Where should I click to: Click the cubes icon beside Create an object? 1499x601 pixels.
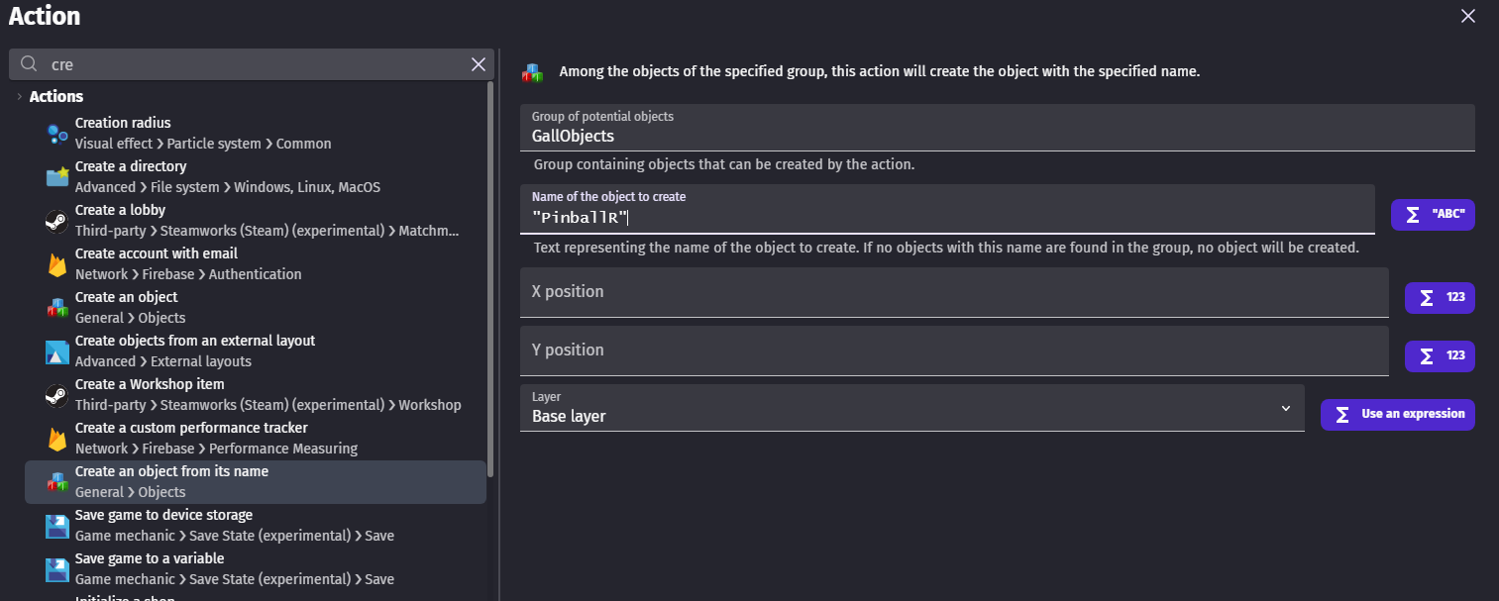point(57,308)
